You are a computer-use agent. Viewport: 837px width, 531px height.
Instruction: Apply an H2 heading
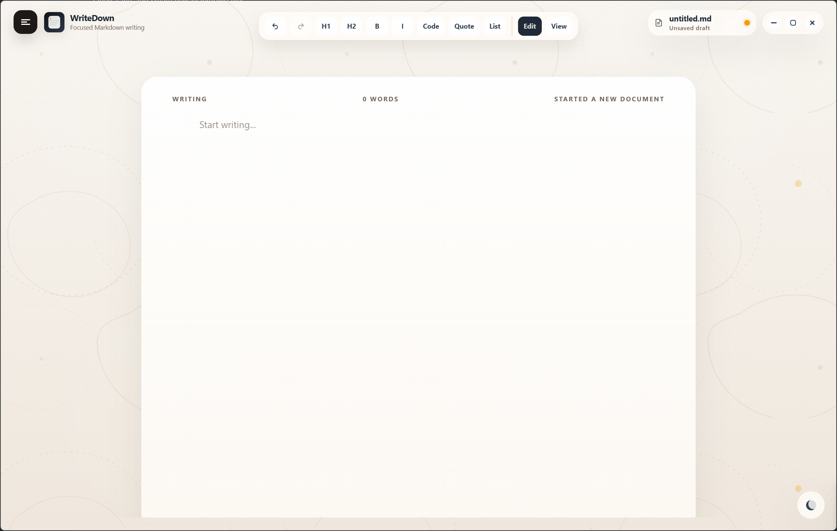351,26
